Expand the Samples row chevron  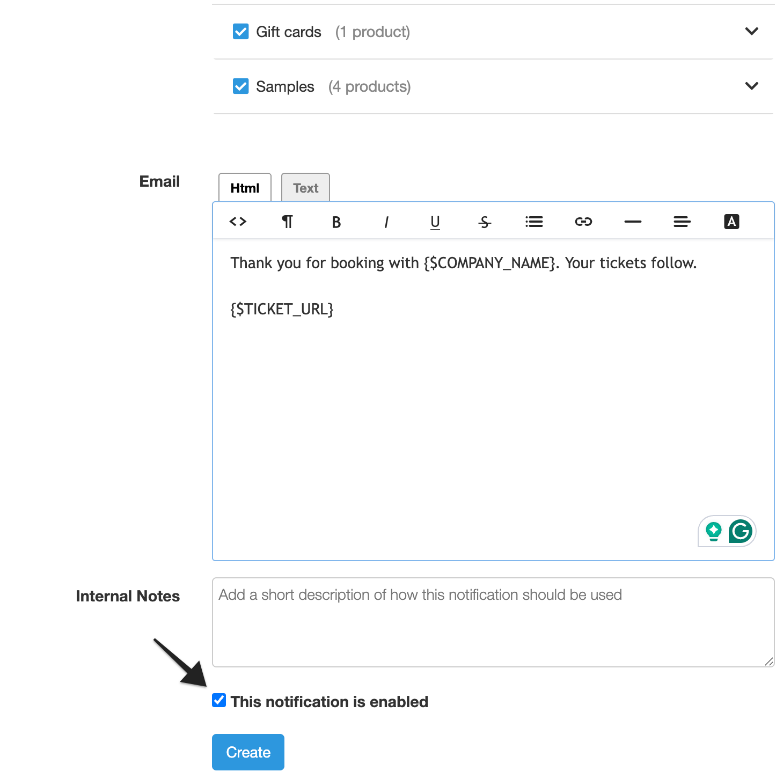(x=752, y=86)
